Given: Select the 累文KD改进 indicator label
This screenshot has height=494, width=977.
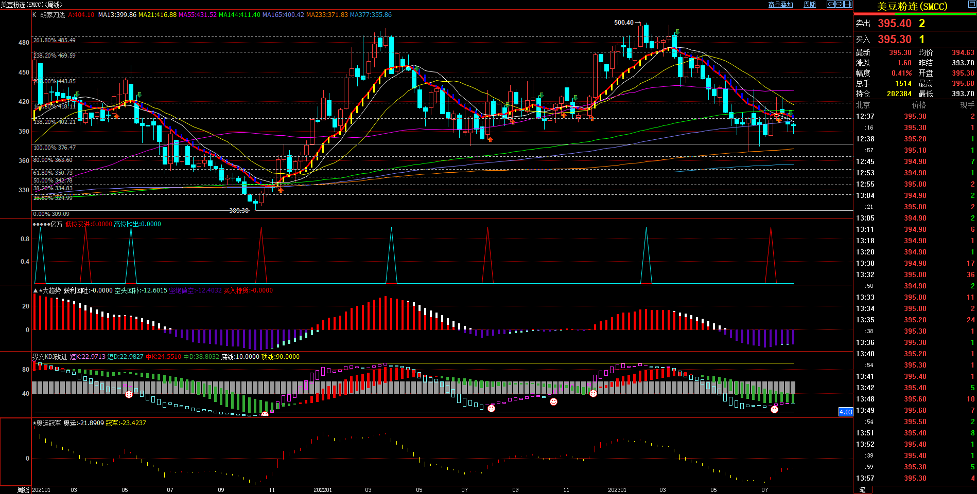Looking at the screenshot, I should click(49, 357).
